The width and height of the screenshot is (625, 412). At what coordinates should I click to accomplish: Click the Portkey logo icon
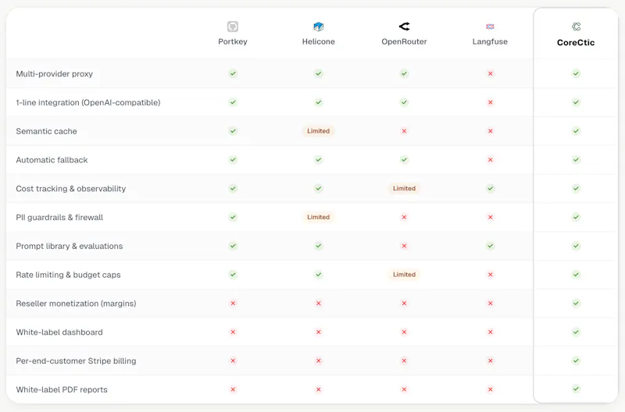pyautogui.click(x=233, y=27)
